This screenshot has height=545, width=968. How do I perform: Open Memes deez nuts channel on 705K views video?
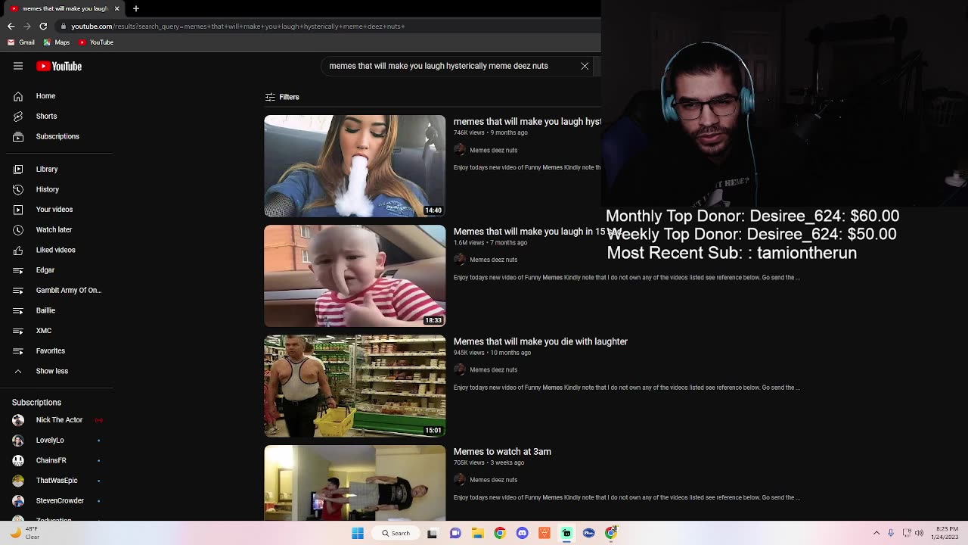coord(494,480)
